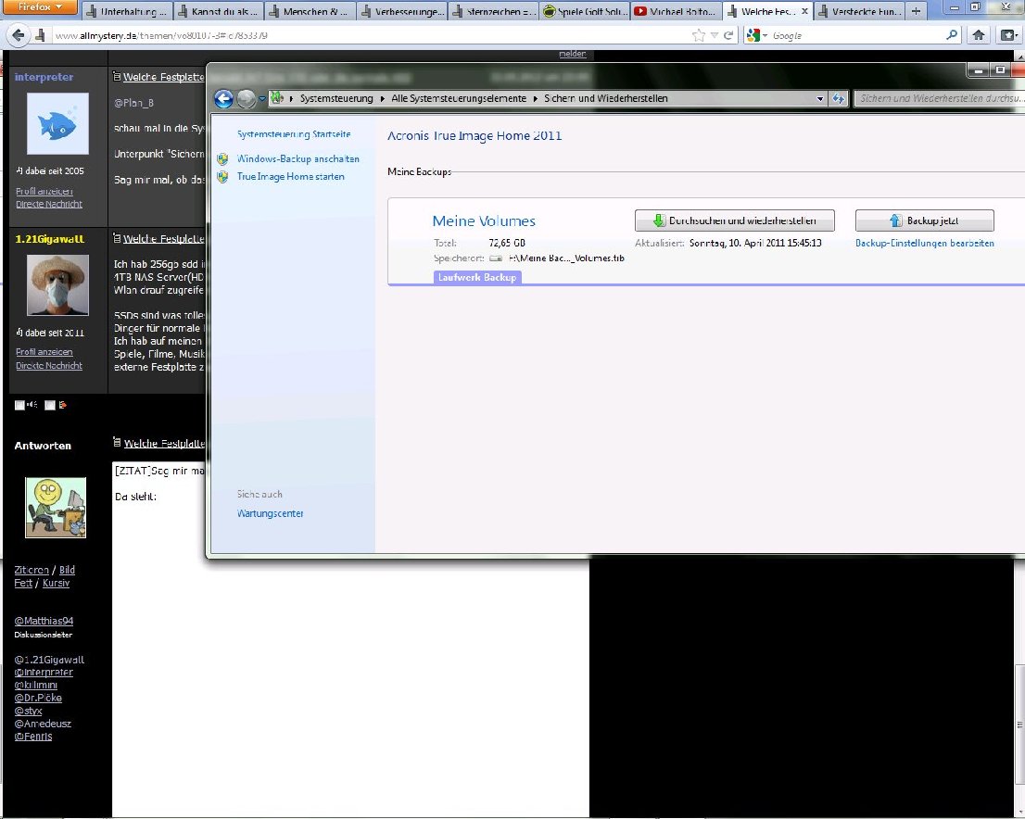Open a new Firefox tab
The width and height of the screenshot is (1025, 819).
point(916,11)
